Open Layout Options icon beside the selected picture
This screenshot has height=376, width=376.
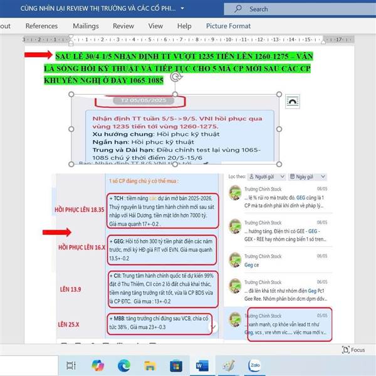[x=292, y=102]
